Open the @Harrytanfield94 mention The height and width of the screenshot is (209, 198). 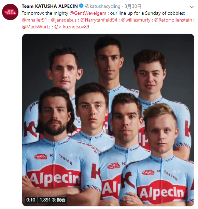pos(99,20)
